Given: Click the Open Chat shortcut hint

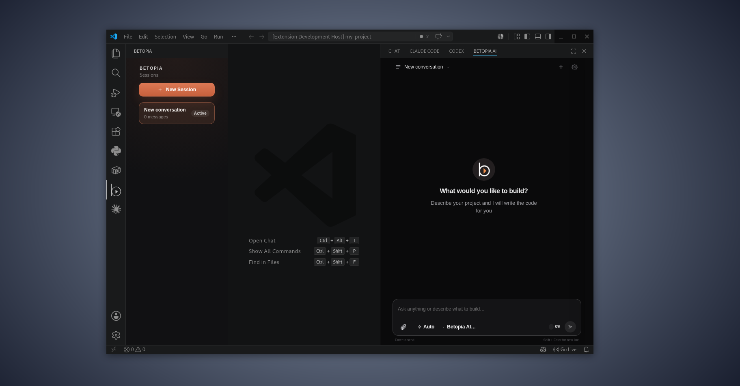Looking at the screenshot, I should pyautogui.click(x=304, y=240).
